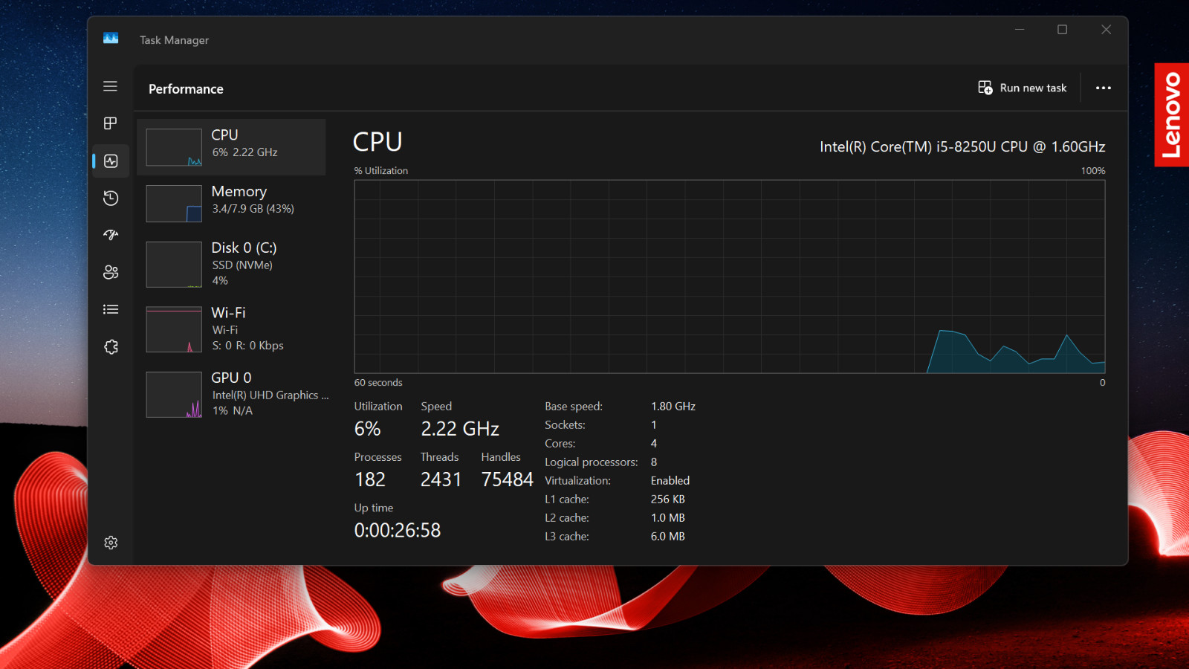1189x669 pixels.
Task: Open Users page icon
Action: [111, 272]
